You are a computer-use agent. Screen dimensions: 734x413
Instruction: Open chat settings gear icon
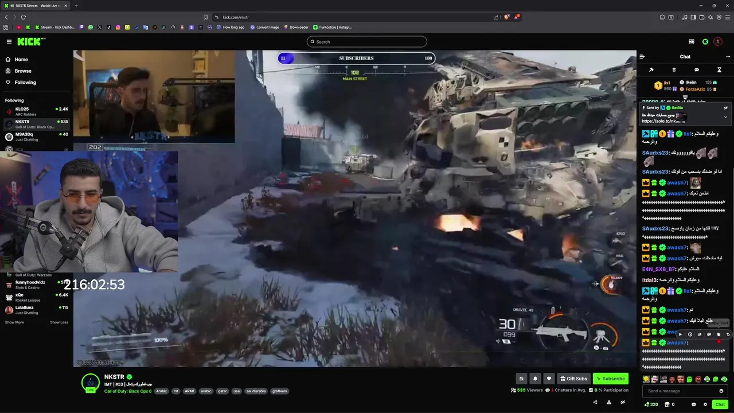pyautogui.click(x=705, y=404)
